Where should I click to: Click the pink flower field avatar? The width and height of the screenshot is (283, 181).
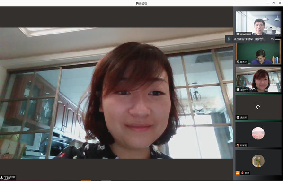(x=258, y=133)
